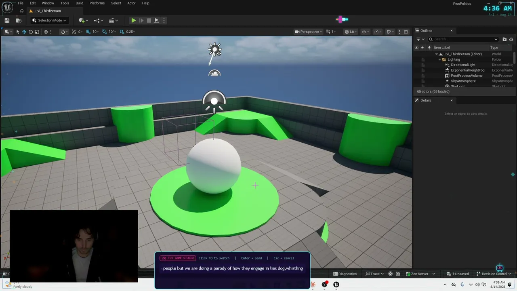Click the Diagnostics status bar button
This screenshot has height=291, width=517.
(x=345, y=274)
